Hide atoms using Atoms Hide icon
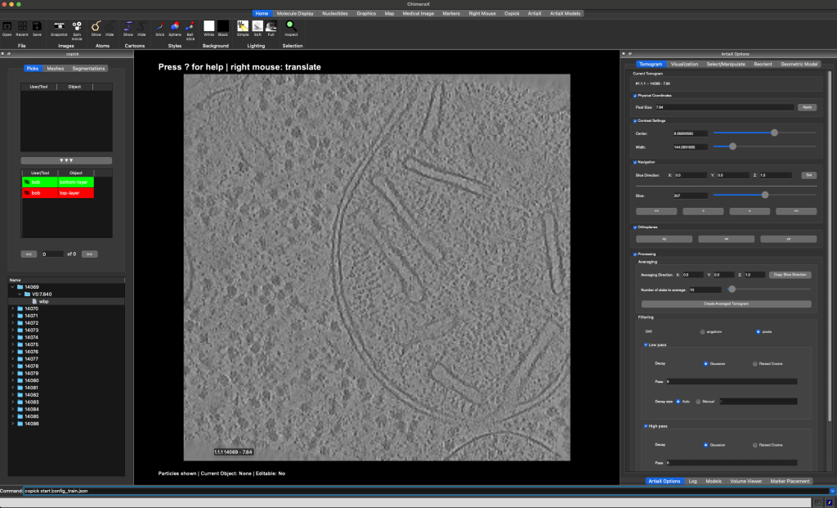The height and width of the screenshot is (508, 837). tap(110, 29)
